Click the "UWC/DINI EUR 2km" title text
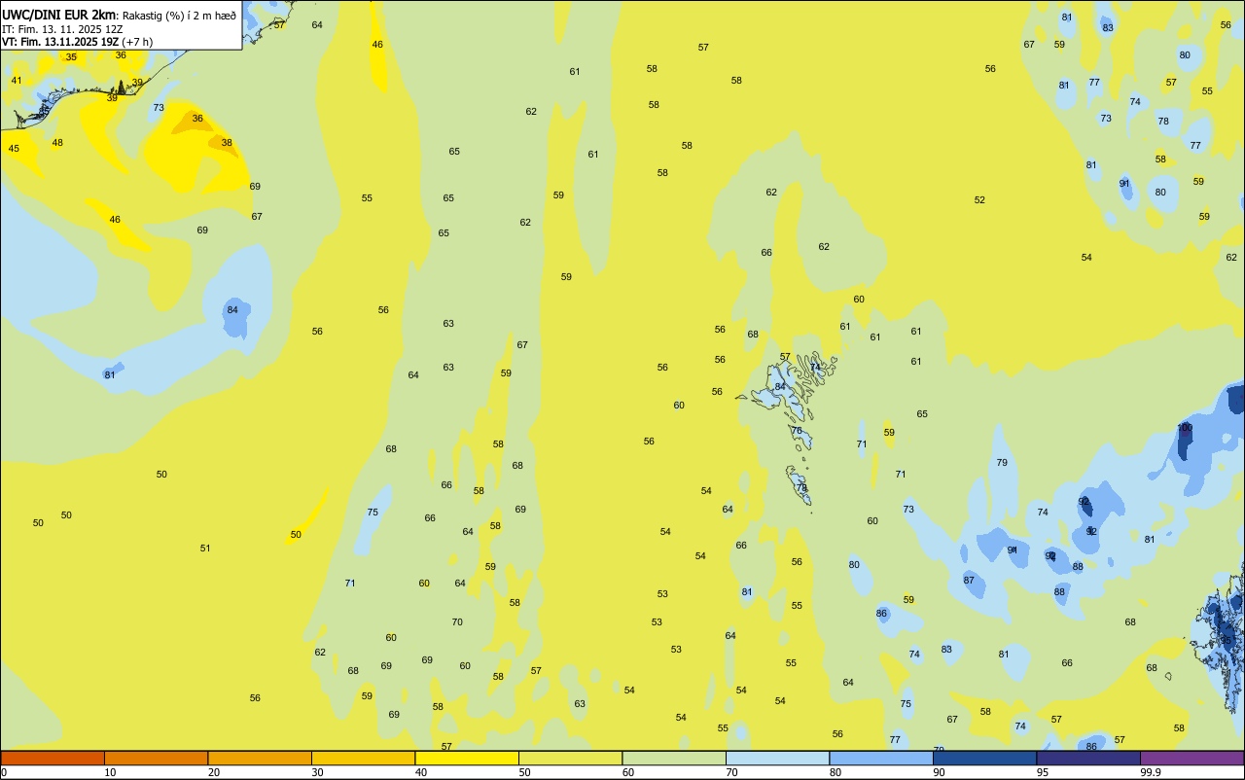 coord(59,15)
